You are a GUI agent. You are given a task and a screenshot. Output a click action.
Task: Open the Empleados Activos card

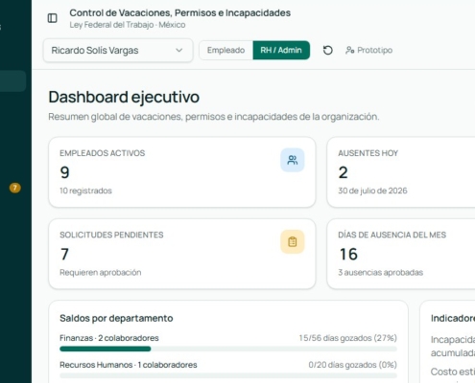[182, 172]
